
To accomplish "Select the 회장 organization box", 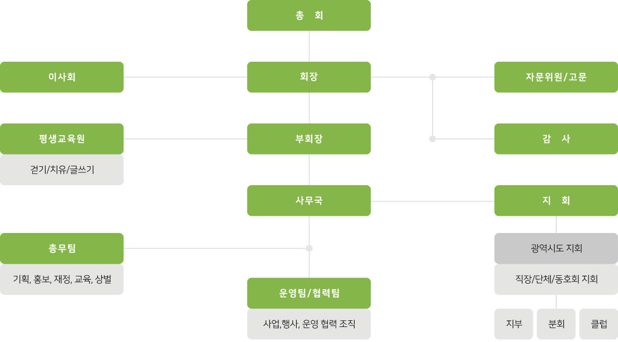I will pos(308,77).
